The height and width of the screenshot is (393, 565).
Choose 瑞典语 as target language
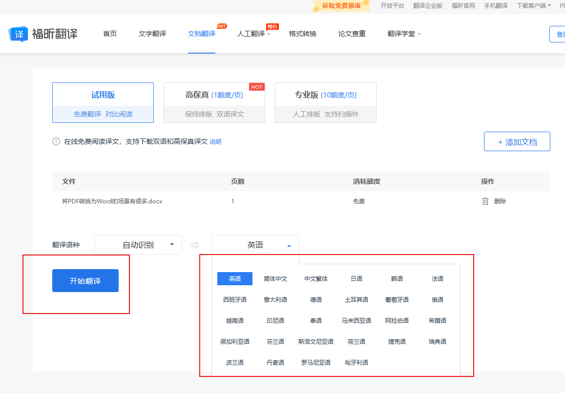coord(438,341)
